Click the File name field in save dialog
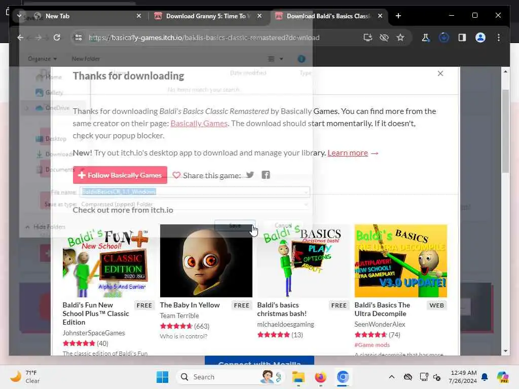 [x=195, y=192]
